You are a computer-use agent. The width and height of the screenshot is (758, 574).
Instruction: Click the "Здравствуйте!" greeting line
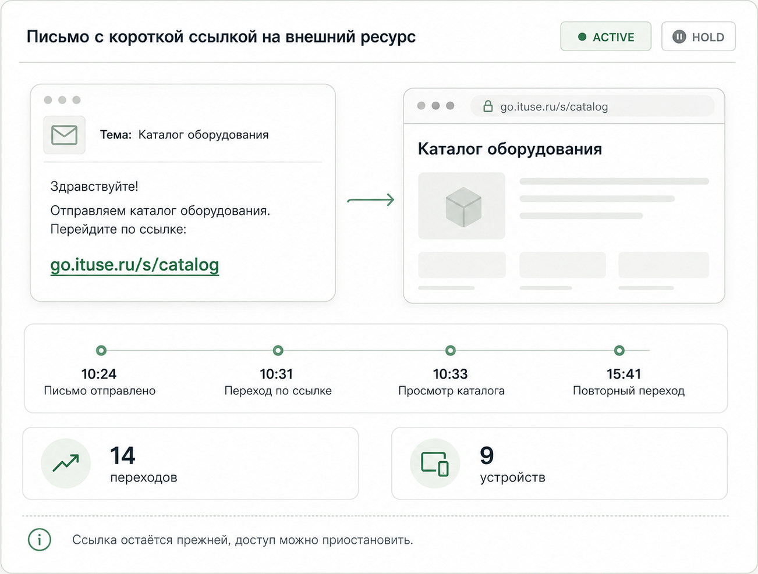pos(94,187)
